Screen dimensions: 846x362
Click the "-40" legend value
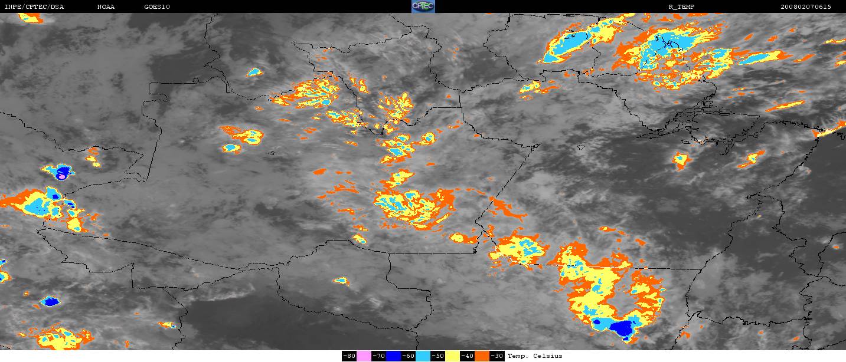467,356
